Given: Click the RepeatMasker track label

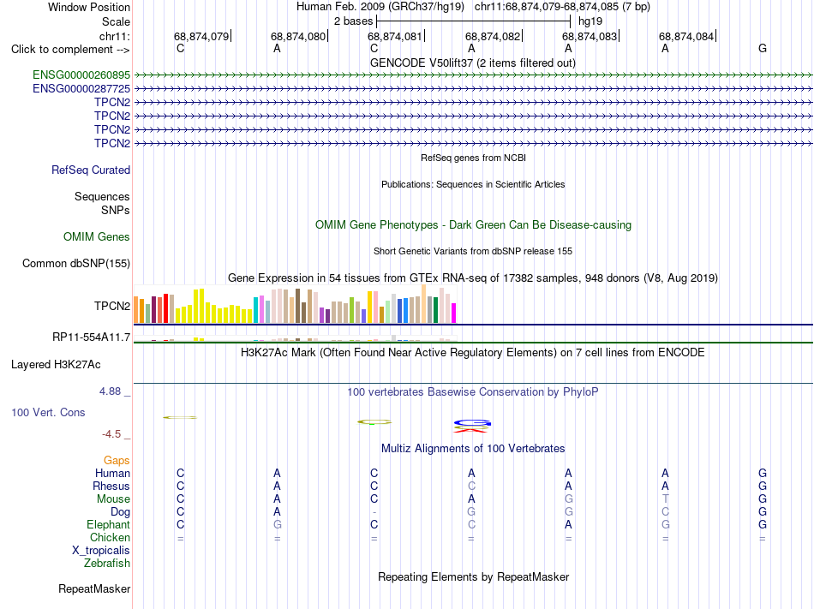Looking at the screenshot, I should coord(94,588).
